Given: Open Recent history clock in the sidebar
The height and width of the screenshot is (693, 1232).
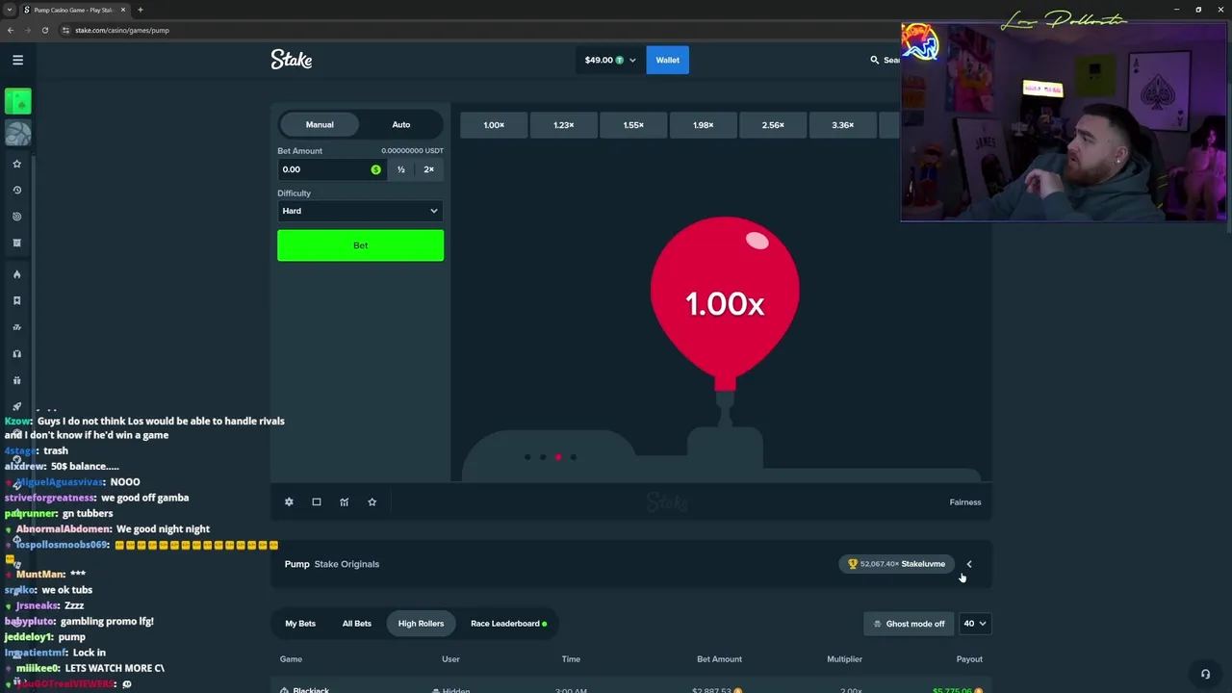Looking at the screenshot, I should tap(16, 191).
